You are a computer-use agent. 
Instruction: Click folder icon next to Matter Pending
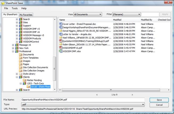24,80
